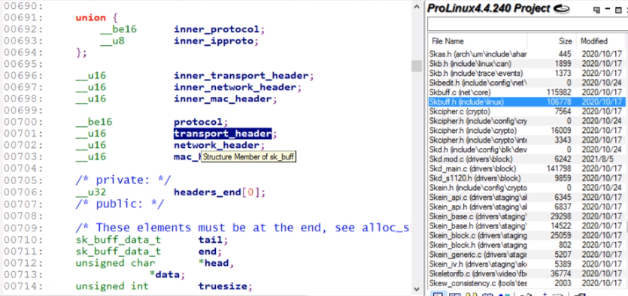Click the sk_buff_data_t type on line 710

click(118, 240)
